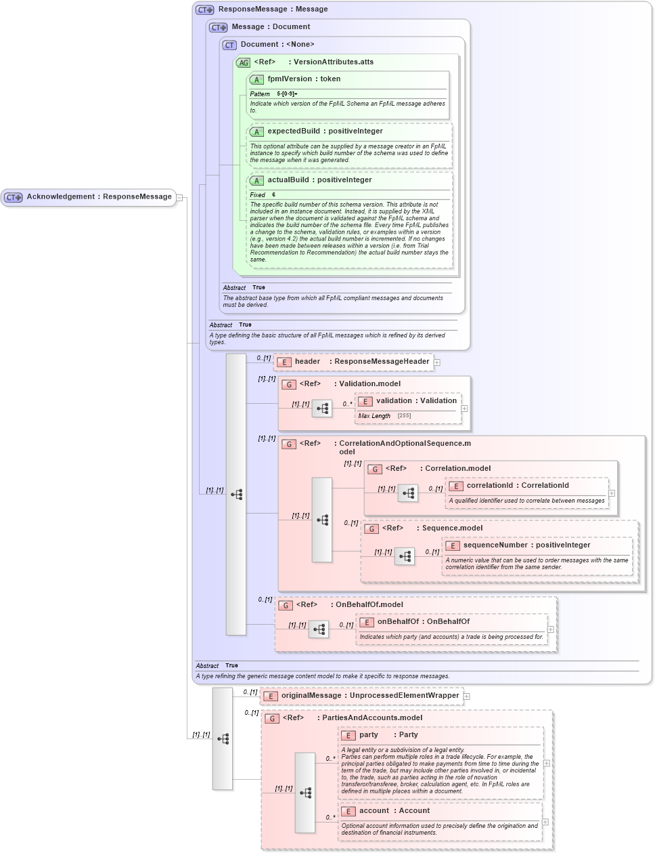655x853 pixels.
Task: Expand the onBehalfOf : OnBehalfOf element
Action: pyautogui.click(x=551, y=629)
